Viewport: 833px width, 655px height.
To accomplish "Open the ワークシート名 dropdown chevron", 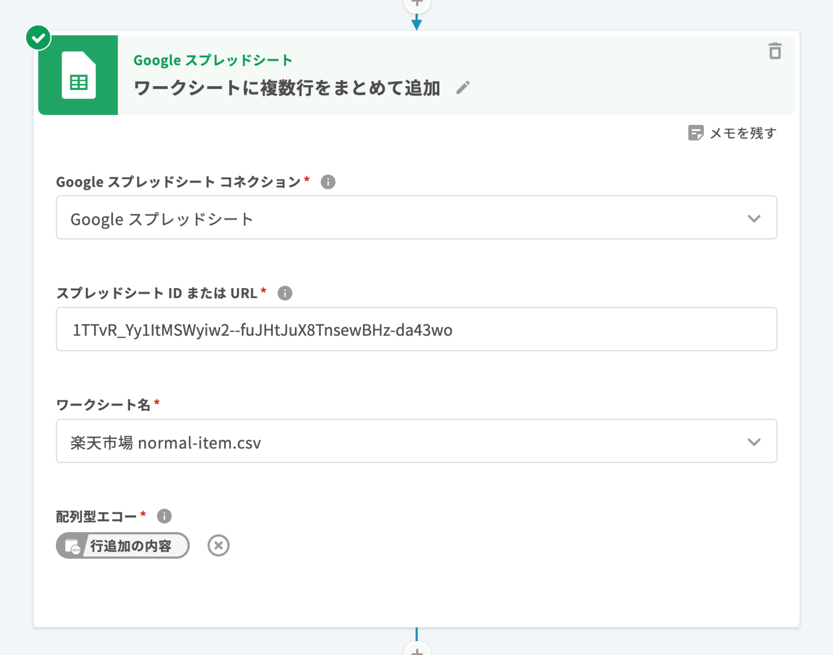I will pos(754,442).
